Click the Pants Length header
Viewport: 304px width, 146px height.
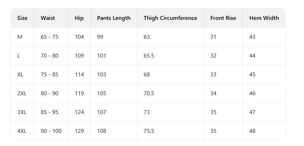(x=114, y=18)
